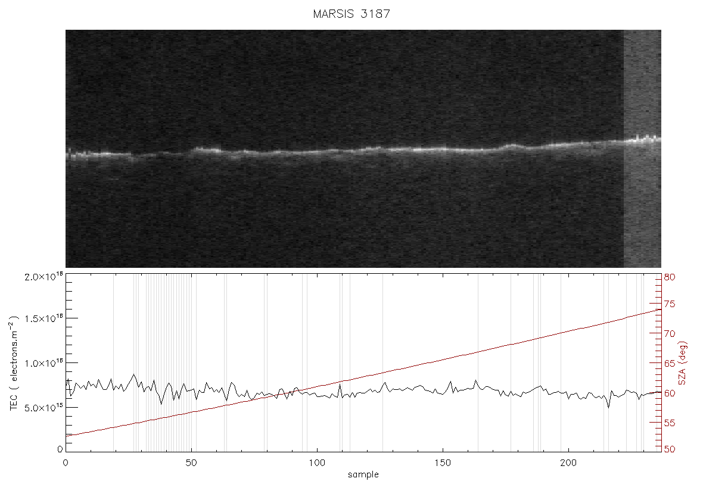703x494 pixels.
Task: Click the 80 value on SZA axis
Action: pyautogui.click(x=670, y=277)
